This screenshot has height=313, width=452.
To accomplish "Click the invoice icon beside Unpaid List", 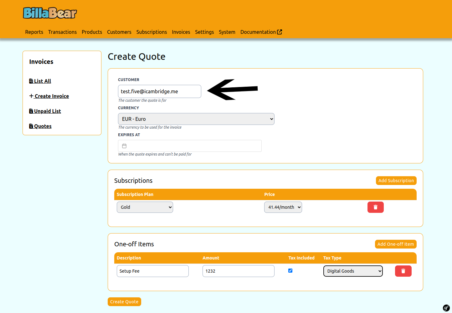I will [x=31, y=111].
